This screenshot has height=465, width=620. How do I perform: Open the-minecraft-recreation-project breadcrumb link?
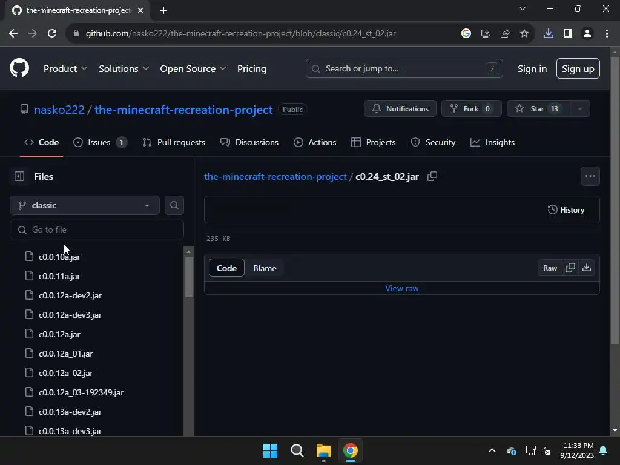(x=275, y=176)
